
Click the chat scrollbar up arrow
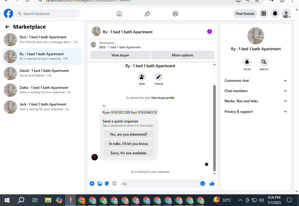click(214, 65)
